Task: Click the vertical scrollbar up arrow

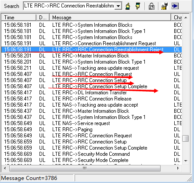Action: tap(186, 18)
